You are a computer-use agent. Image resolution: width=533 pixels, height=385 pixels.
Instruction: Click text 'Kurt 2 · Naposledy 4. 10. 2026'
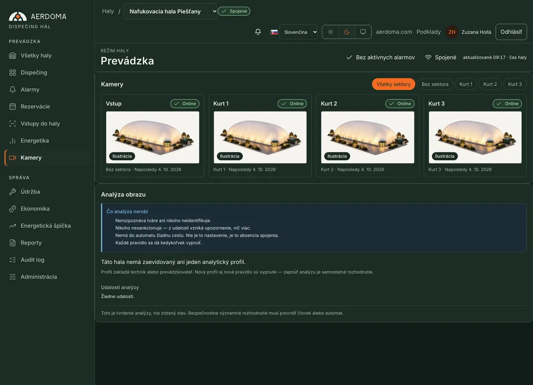click(353, 170)
